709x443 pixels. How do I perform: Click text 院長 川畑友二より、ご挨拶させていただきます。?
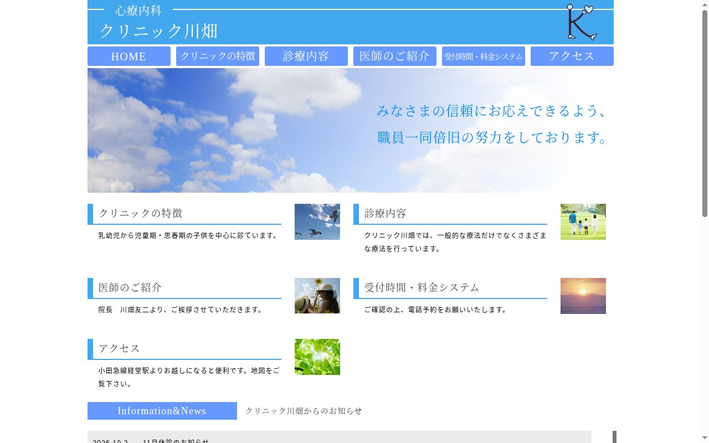pyautogui.click(x=181, y=310)
